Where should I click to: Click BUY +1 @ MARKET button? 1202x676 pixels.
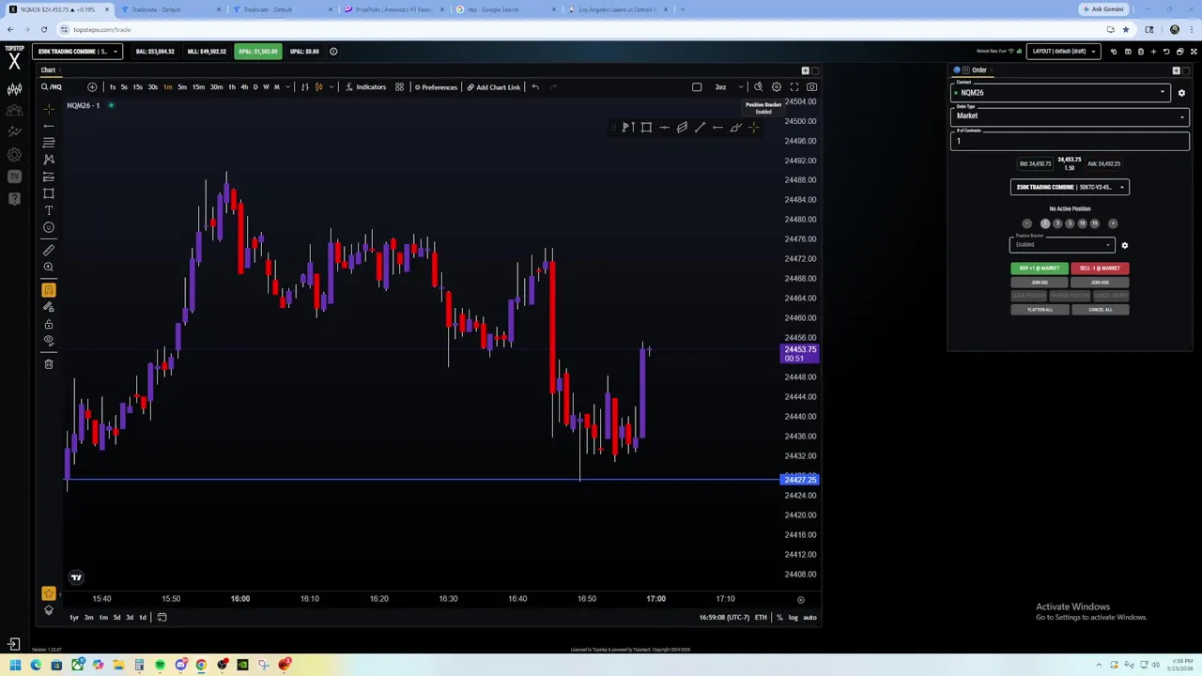pyautogui.click(x=1039, y=269)
